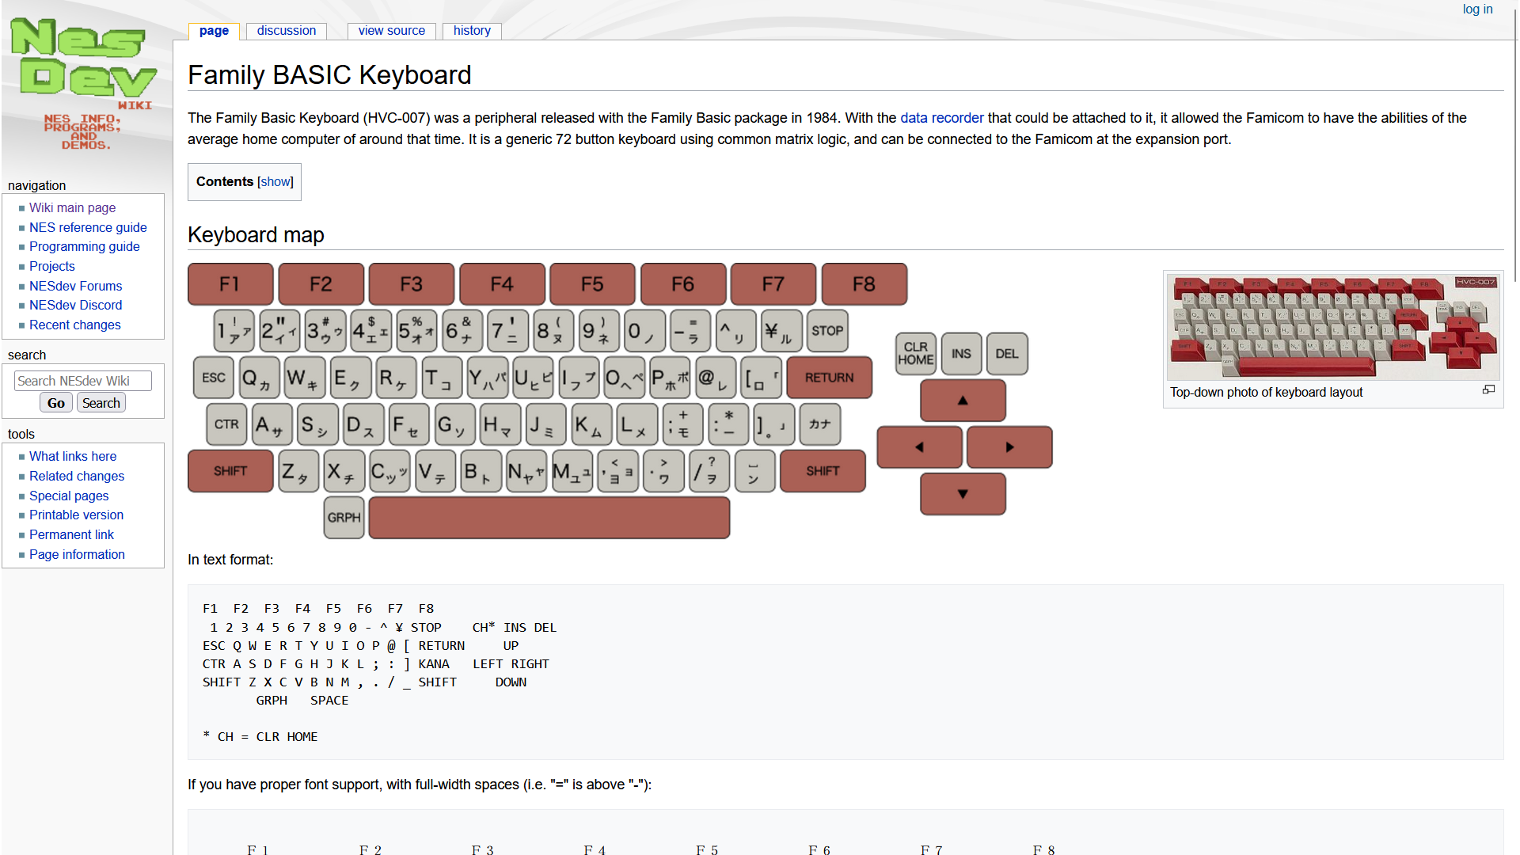Open the top-down keyboard photo thumbnail
This screenshot has height=855, width=1520.
pyautogui.click(x=1333, y=328)
